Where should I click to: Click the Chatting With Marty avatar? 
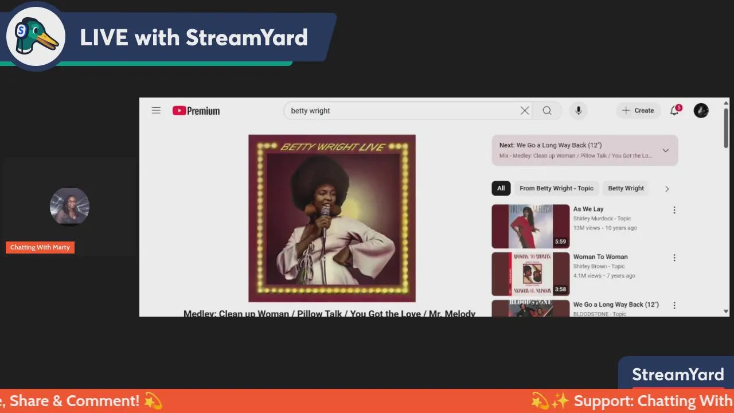coord(69,206)
